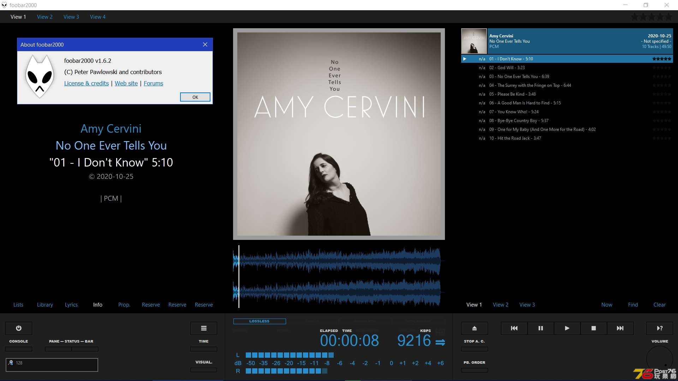The image size is (678, 381).
Task: Select track 04 - The Surrey with the Fringe
Action: 567,85
